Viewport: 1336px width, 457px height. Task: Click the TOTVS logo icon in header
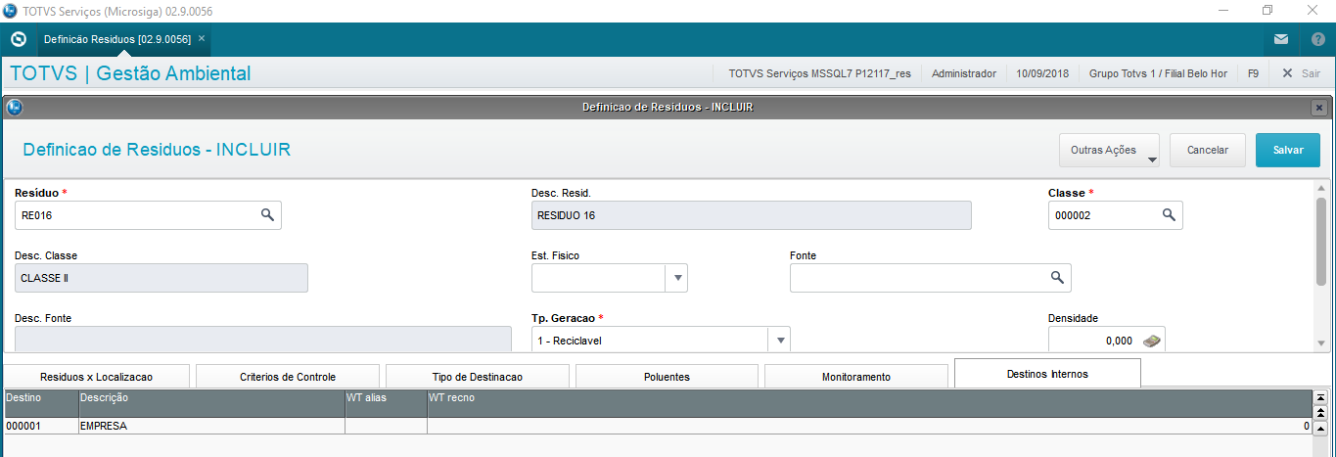click(18, 40)
